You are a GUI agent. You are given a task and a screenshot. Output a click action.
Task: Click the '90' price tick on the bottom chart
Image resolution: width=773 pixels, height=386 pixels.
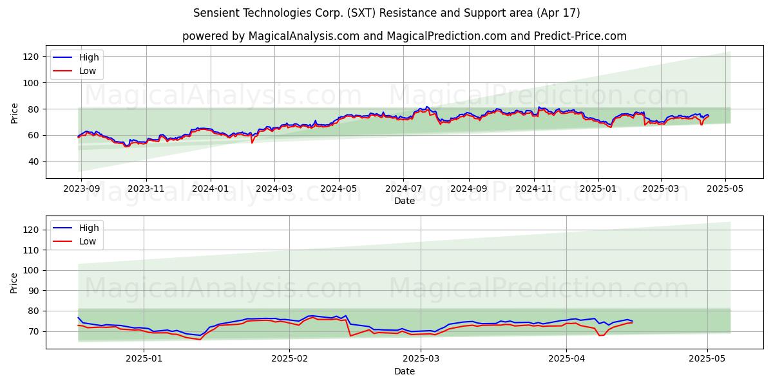[x=35, y=291]
